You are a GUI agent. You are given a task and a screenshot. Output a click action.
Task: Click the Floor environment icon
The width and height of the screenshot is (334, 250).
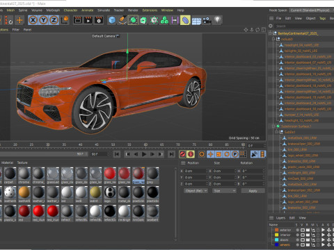coord(196,21)
